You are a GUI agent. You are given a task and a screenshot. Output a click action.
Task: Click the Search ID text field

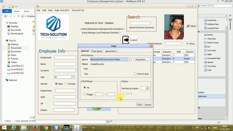(x=140, y=23)
